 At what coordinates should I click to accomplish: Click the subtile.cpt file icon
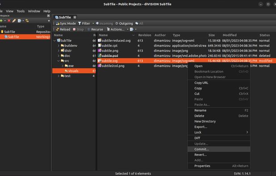point(100,46)
